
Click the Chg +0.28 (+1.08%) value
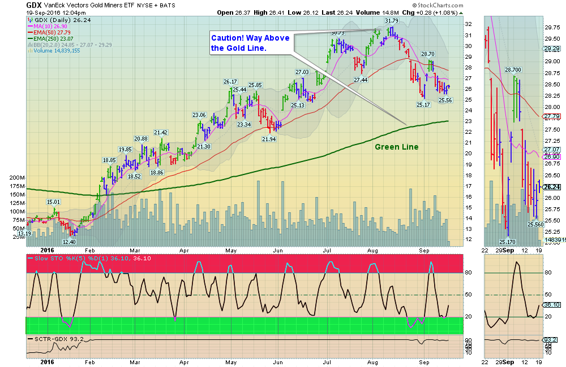point(430,12)
